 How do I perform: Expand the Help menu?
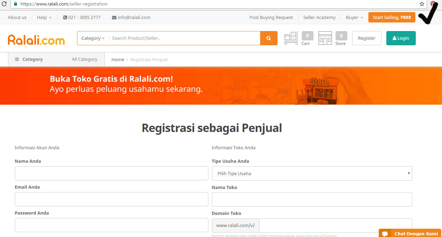pos(44,17)
